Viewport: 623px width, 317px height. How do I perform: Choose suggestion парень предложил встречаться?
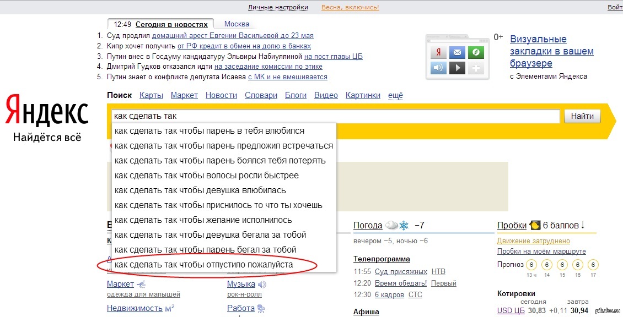(x=224, y=146)
